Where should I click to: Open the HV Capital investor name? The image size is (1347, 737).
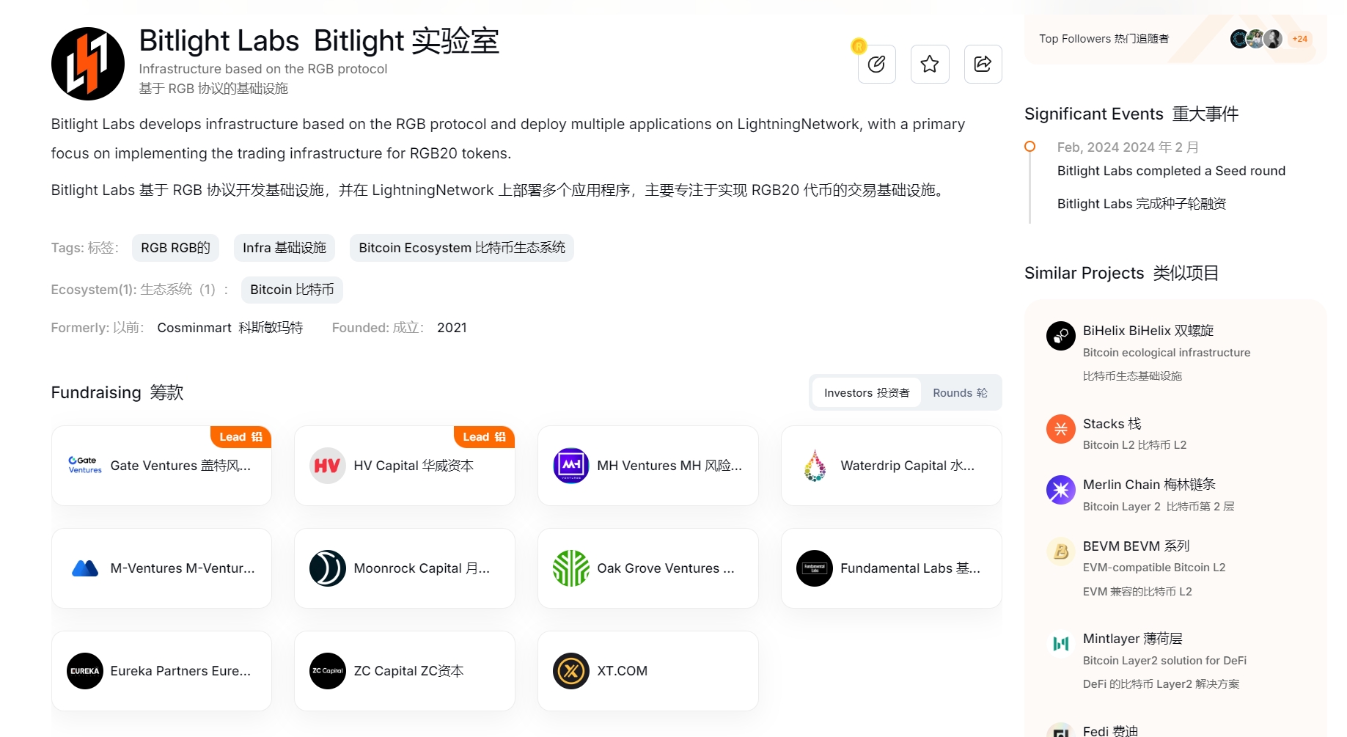(414, 466)
